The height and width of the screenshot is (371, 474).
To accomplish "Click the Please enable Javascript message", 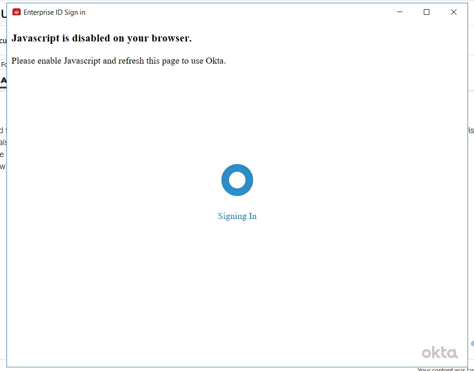I will [118, 61].
